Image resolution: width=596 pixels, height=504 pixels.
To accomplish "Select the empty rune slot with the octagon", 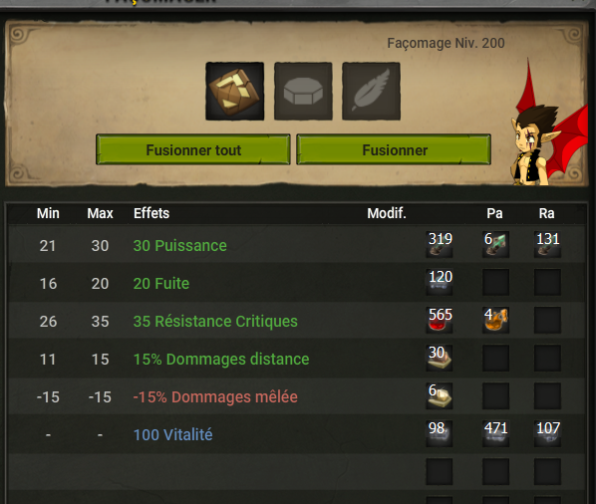I will [303, 92].
